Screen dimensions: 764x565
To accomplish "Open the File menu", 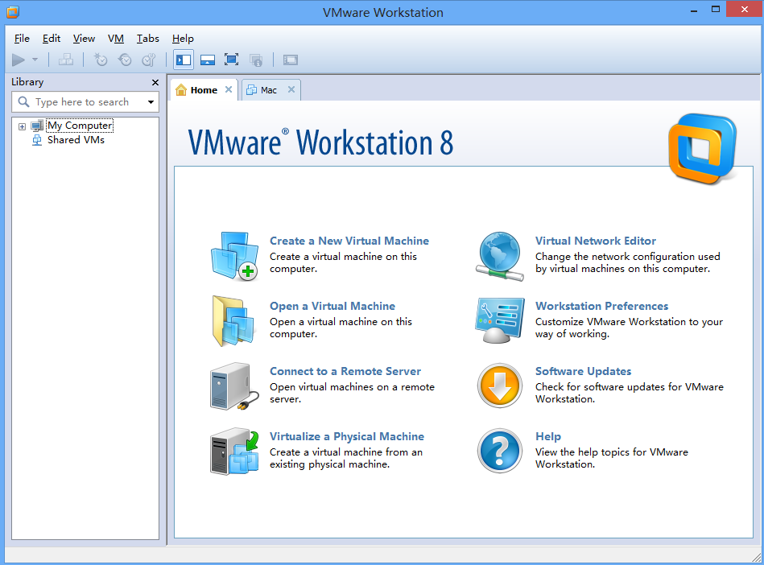I will tap(22, 39).
